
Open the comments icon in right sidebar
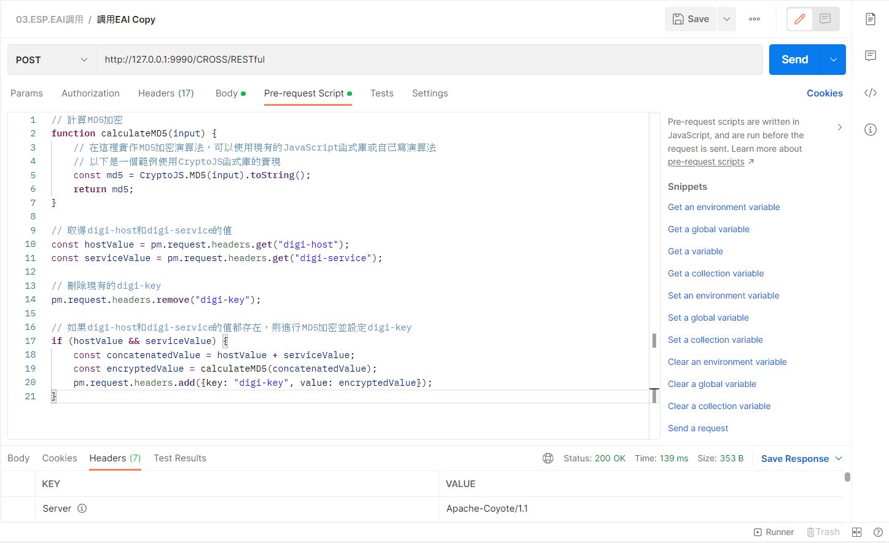[871, 56]
